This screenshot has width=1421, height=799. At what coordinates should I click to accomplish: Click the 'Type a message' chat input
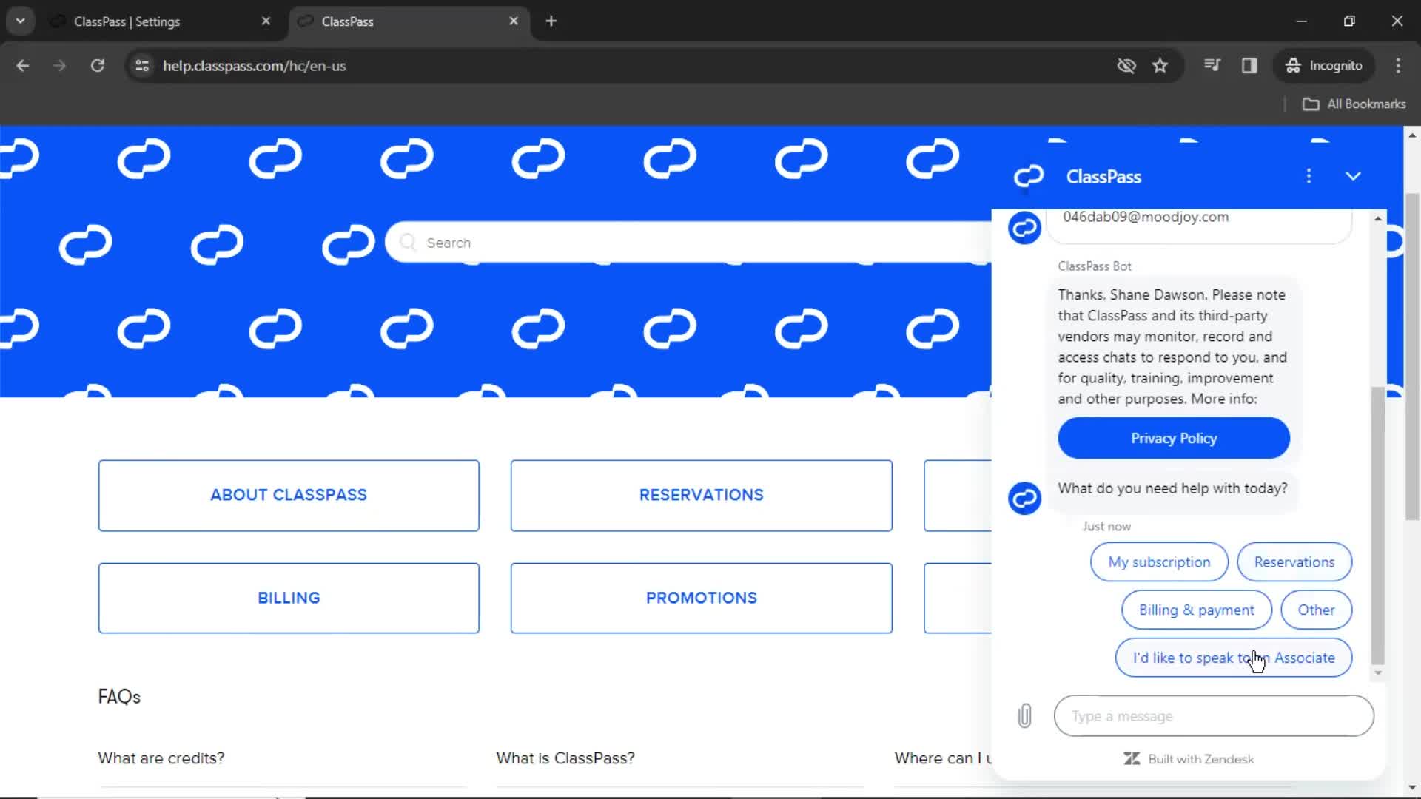click(x=1214, y=716)
